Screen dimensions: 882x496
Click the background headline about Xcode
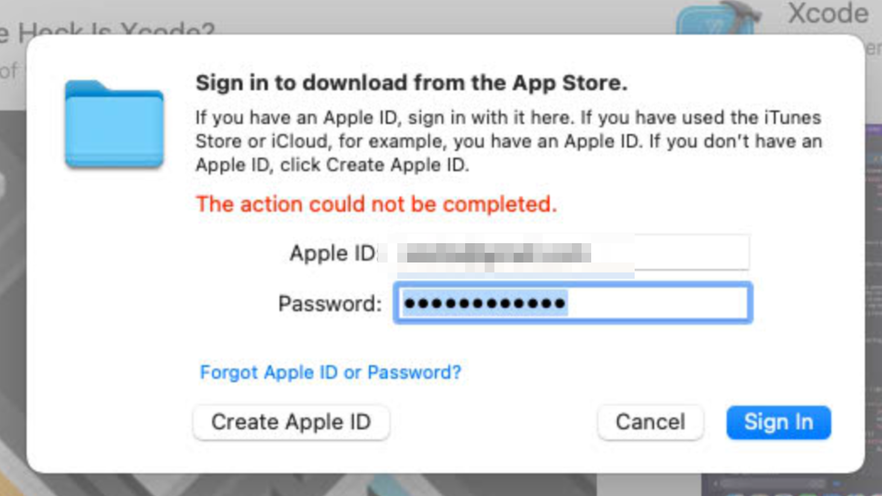coord(107,28)
